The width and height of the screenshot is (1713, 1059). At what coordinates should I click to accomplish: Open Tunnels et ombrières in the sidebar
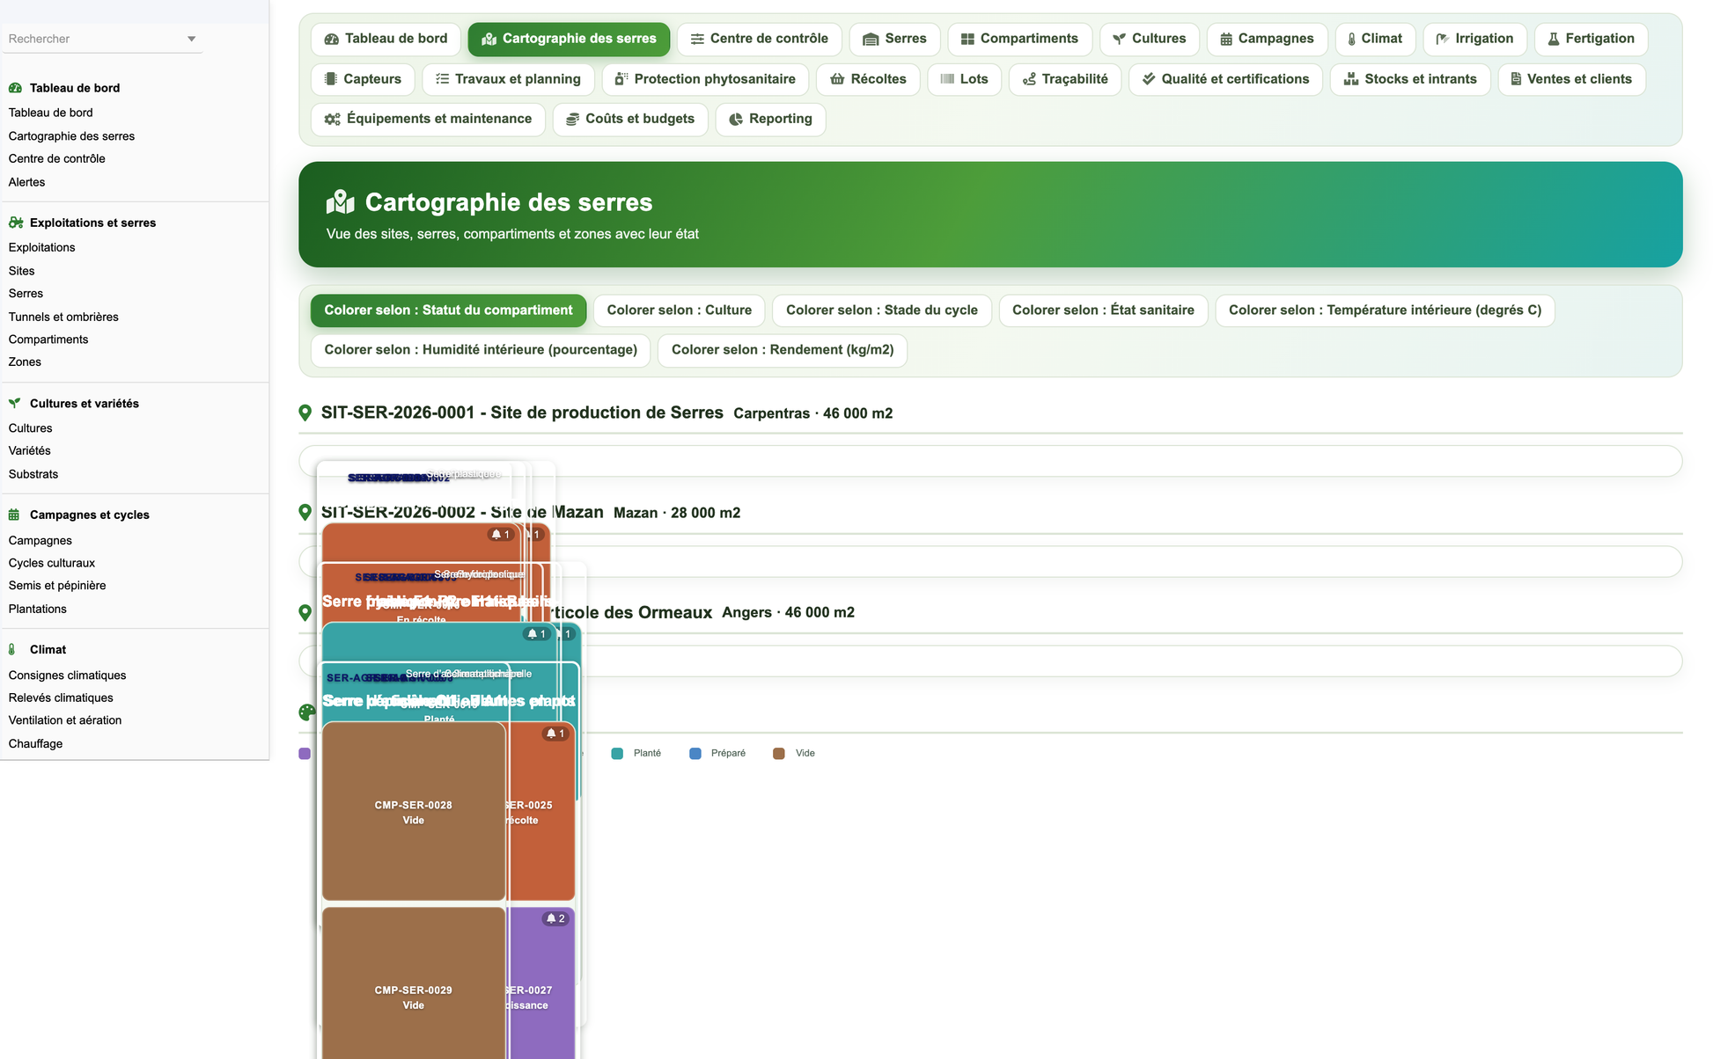(x=63, y=317)
